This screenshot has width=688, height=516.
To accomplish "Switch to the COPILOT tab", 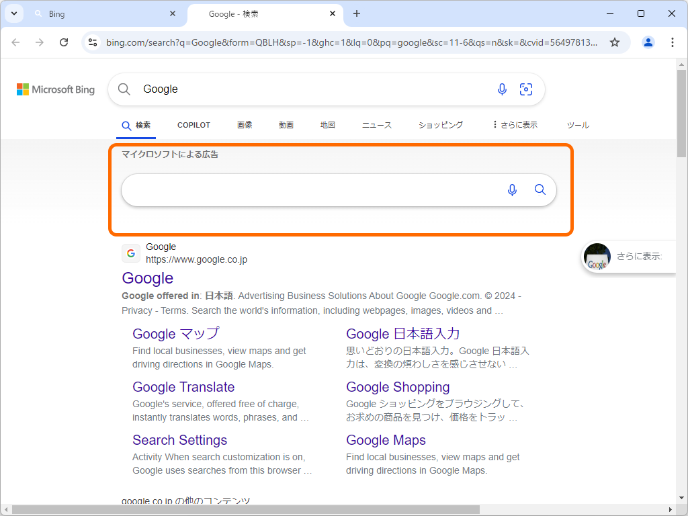I will tap(193, 125).
